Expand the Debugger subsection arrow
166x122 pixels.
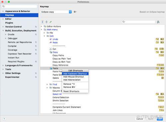tap(6, 38)
